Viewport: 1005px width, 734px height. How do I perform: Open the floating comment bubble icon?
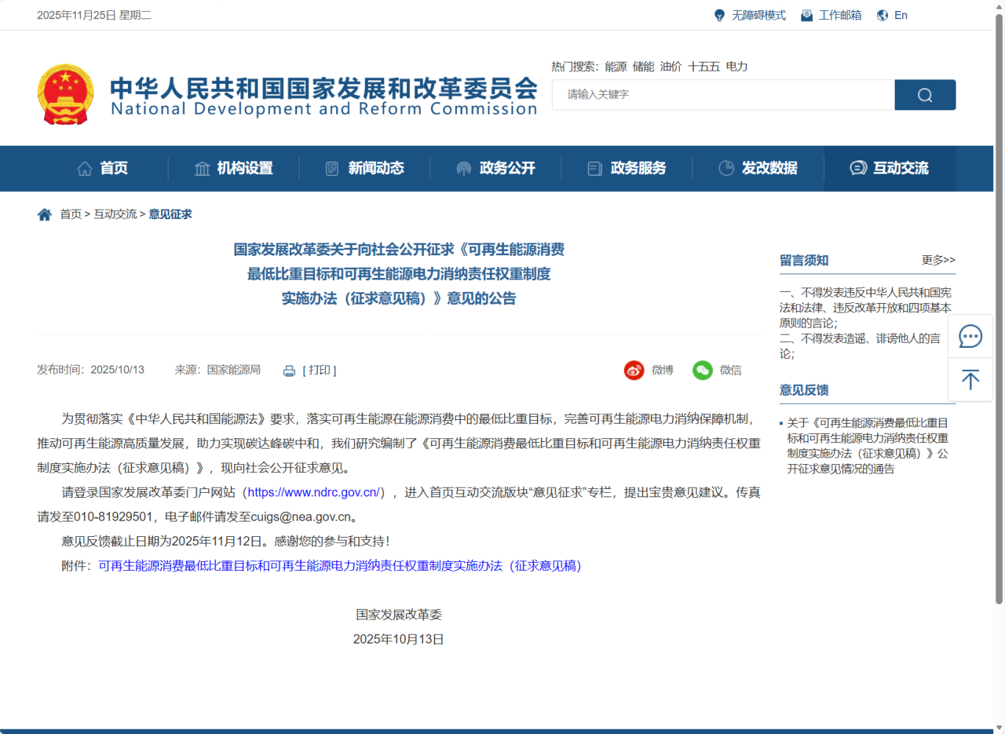(x=970, y=336)
